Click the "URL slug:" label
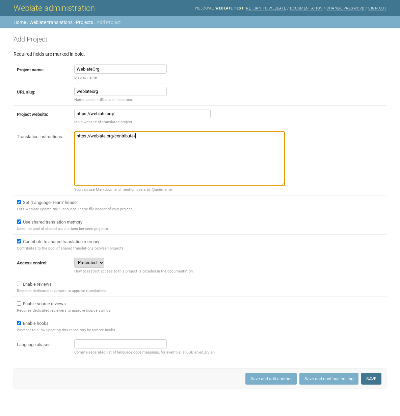The height and width of the screenshot is (416, 400). (26, 92)
